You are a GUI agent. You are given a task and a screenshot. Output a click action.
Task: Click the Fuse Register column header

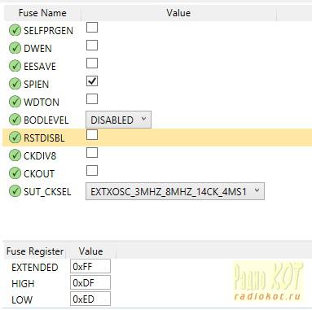35,251
